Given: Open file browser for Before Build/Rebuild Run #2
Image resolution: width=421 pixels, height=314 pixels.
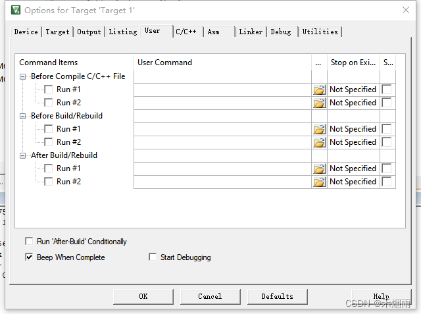Looking at the screenshot, I should tap(320, 142).
